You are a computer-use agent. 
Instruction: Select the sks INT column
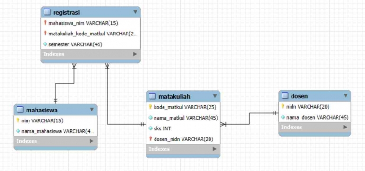[183, 128]
